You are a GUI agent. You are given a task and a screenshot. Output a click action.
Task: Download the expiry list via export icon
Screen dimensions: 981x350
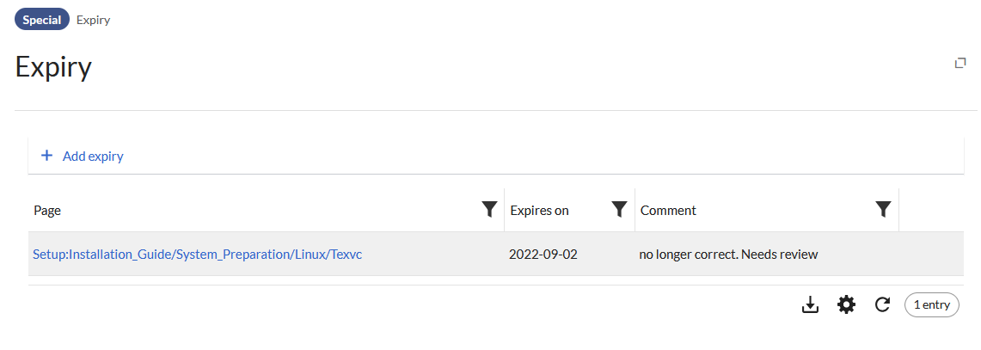tap(810, 305)
